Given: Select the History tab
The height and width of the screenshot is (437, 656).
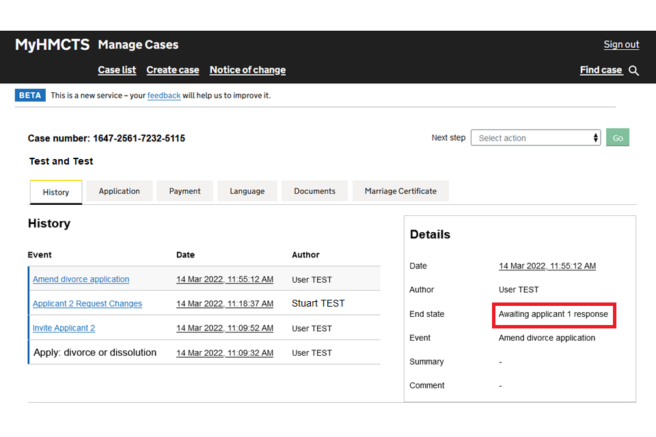Looking at the screenshot, I should pyautogui.click(x=56, y=192).
